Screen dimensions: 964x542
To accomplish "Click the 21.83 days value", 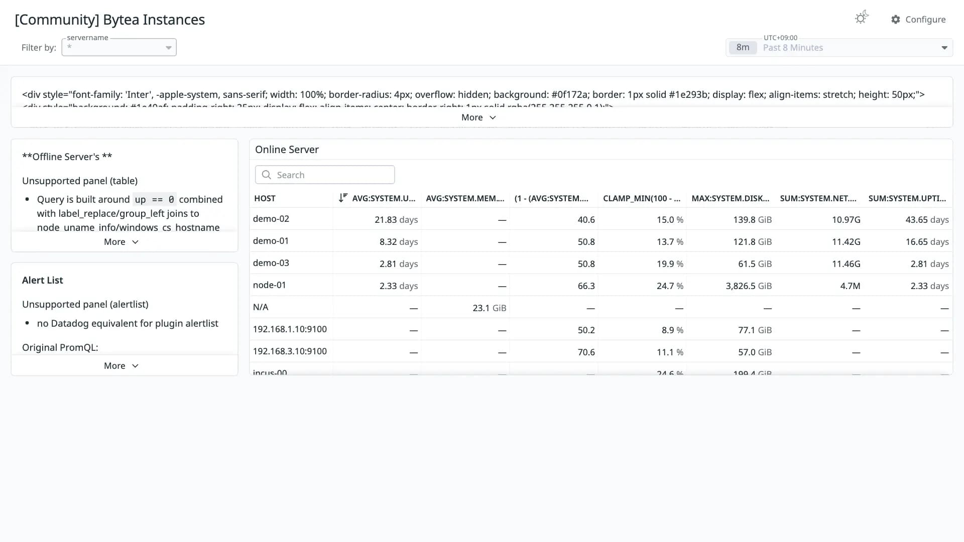I will pos(396,220).
